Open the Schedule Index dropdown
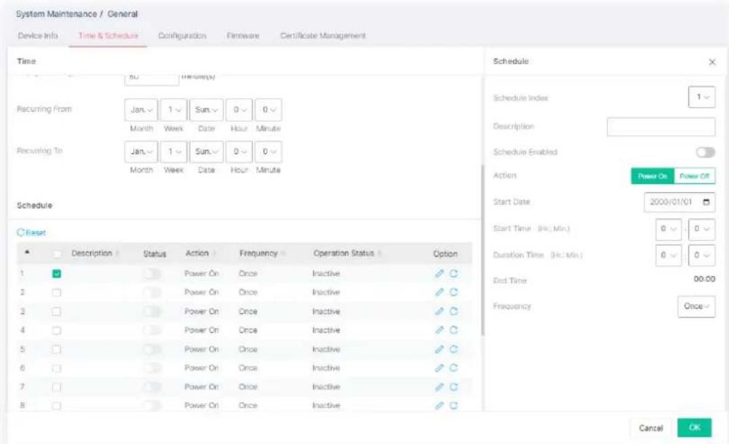Screen dimensions: 729x444 pos(702,97)
